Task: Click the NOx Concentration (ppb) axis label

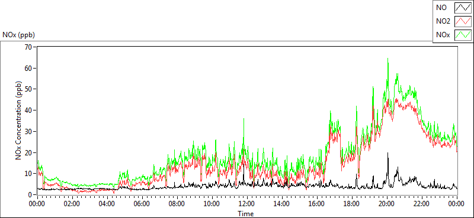Action: tap(19, 120)
